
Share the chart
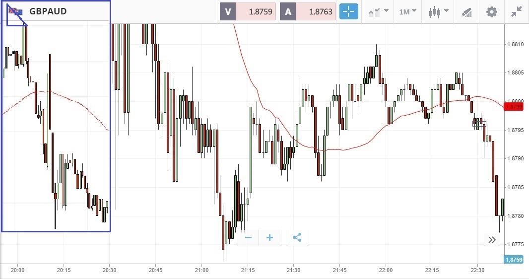coord(297,238)
